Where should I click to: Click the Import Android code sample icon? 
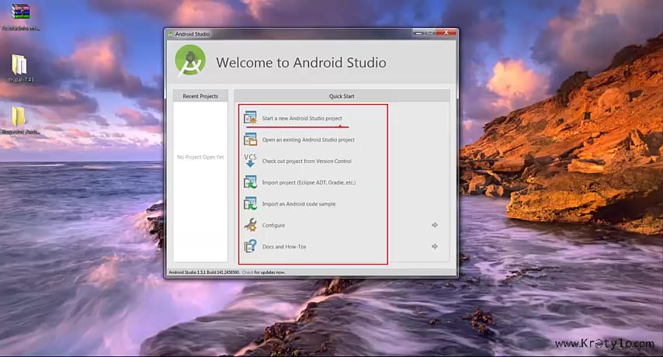pos(250,203)
